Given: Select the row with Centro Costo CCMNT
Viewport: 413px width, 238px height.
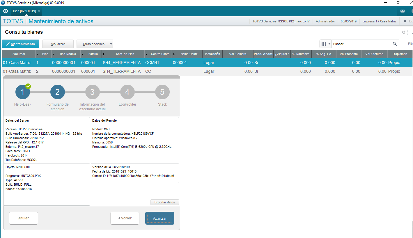Looking at the screenshot, I should [x=207, y=63].
